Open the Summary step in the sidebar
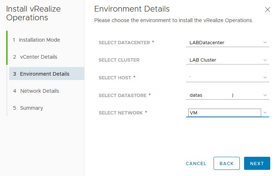 (x=31, y=108)
